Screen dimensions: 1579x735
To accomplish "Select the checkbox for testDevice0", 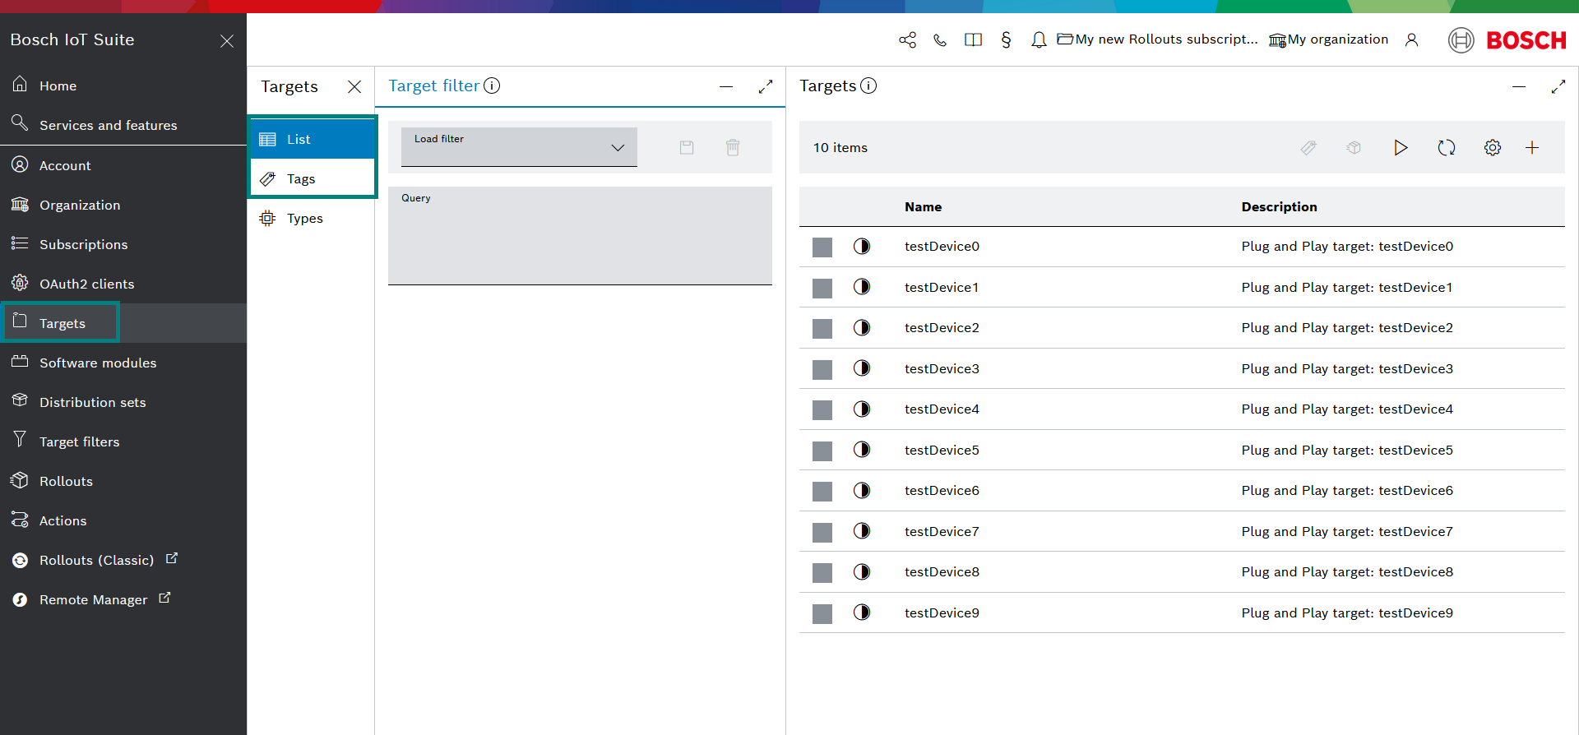I will pyautogui.click(x=822, y=247).
